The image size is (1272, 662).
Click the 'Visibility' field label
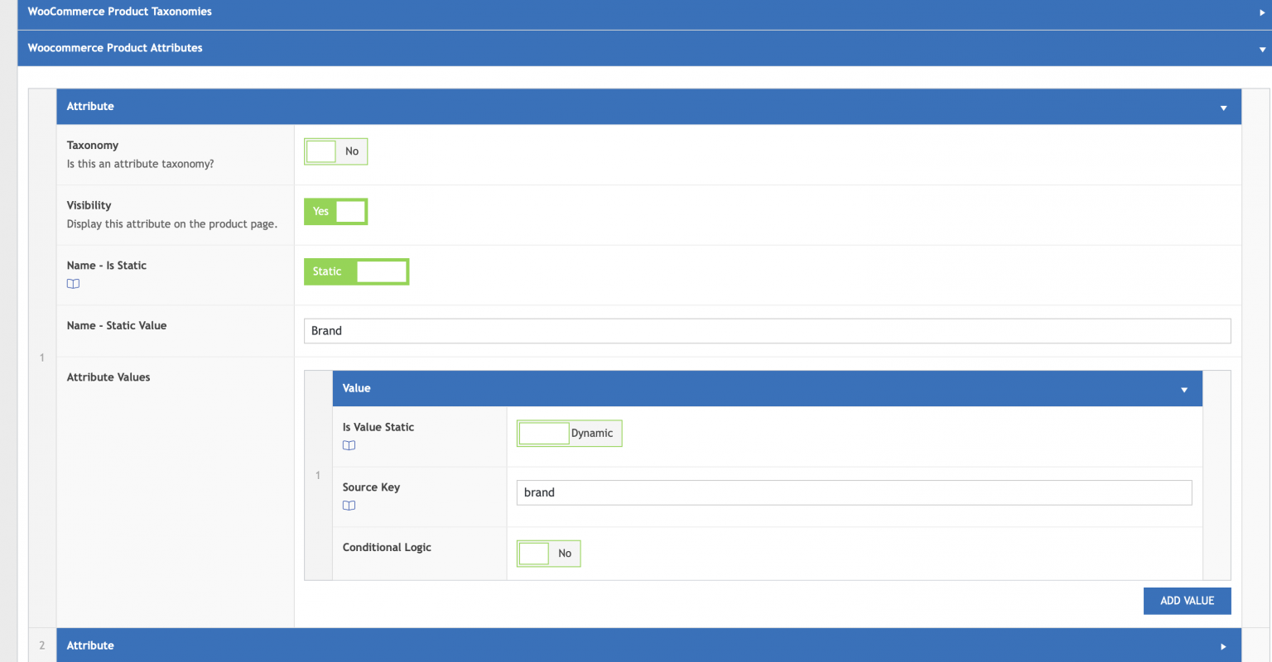coord(89,205)
